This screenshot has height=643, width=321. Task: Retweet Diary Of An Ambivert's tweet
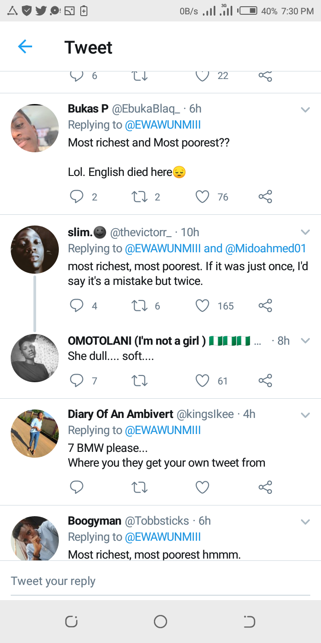140,487
